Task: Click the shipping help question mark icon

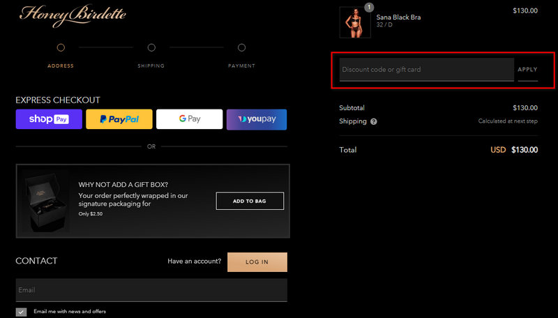Action: [x=374, y=121]
